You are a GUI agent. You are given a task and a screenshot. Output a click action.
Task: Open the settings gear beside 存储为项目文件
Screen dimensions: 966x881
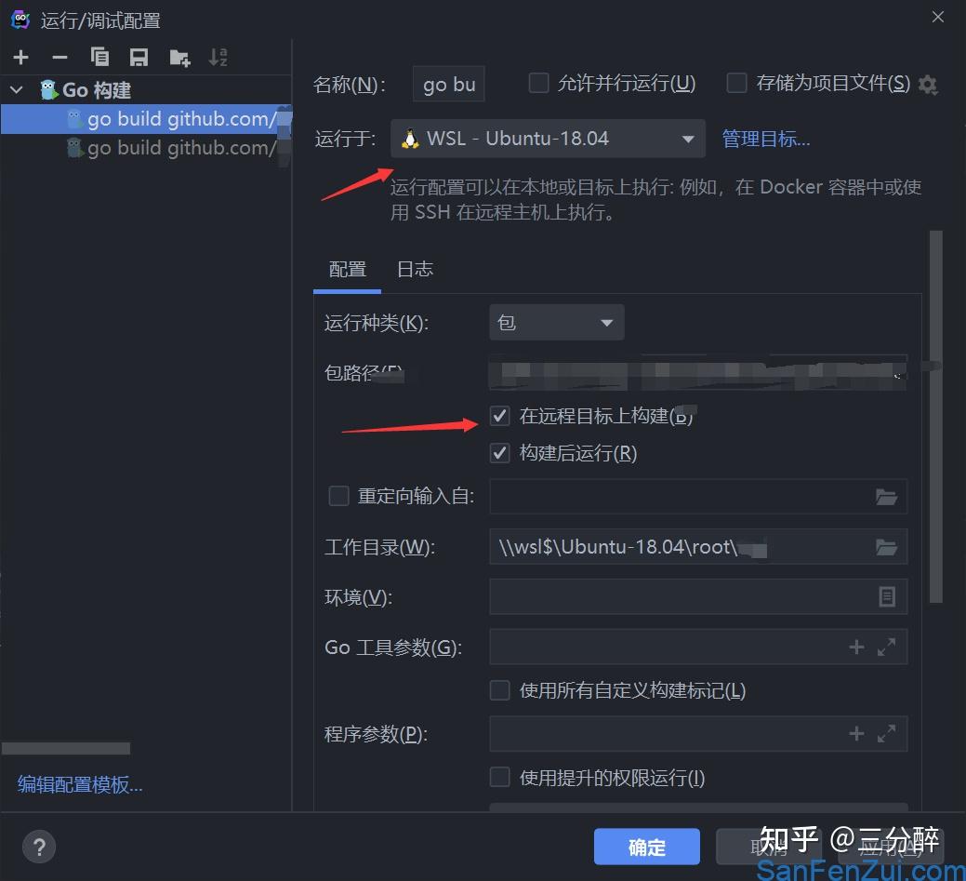click(x=927, y=83)
